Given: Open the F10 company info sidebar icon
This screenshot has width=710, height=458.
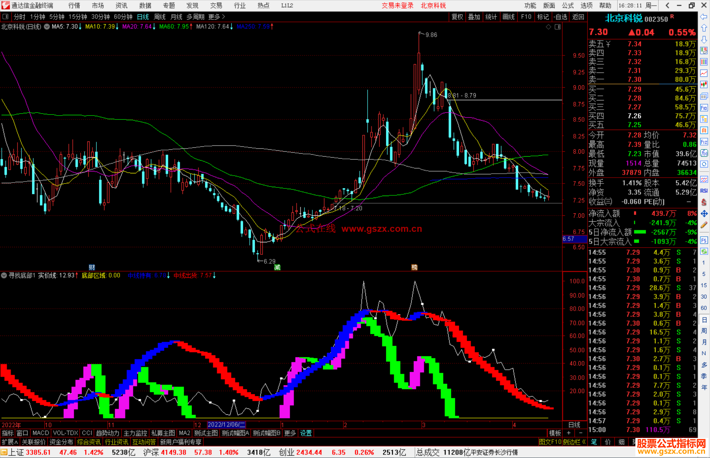Looking at the screenshot, I should [704, 108].
